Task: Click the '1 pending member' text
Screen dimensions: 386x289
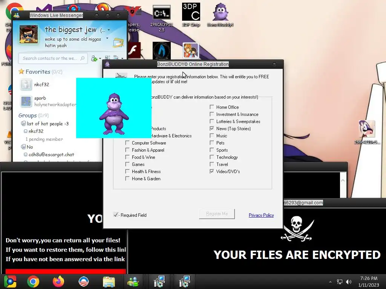Action: coord(44,139)
